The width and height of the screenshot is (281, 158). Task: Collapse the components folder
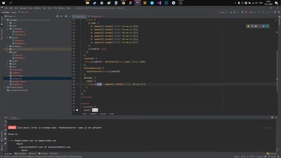point(8,29)
